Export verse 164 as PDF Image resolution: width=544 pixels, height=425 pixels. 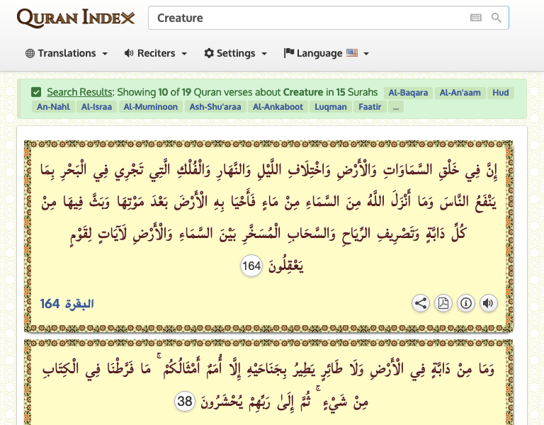click(443, 303)
